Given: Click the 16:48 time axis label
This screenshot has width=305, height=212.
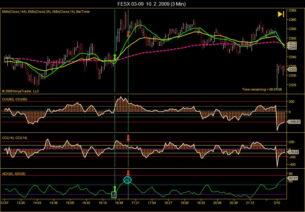Looking at the screenshot, I should [119, 203].
